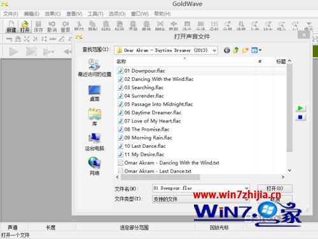
Task: Expand the file name (文件名) dropdown arrow
Action: click(247, 188)
